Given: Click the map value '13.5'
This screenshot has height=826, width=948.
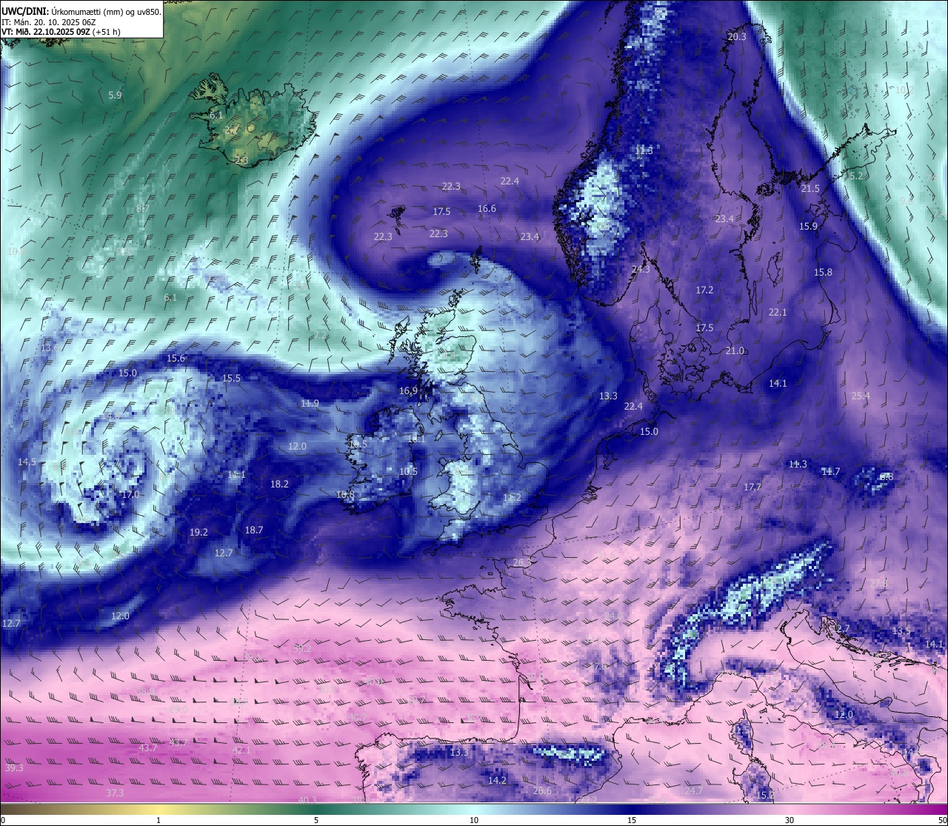Looking at the screenshot, I should point(901,630).
